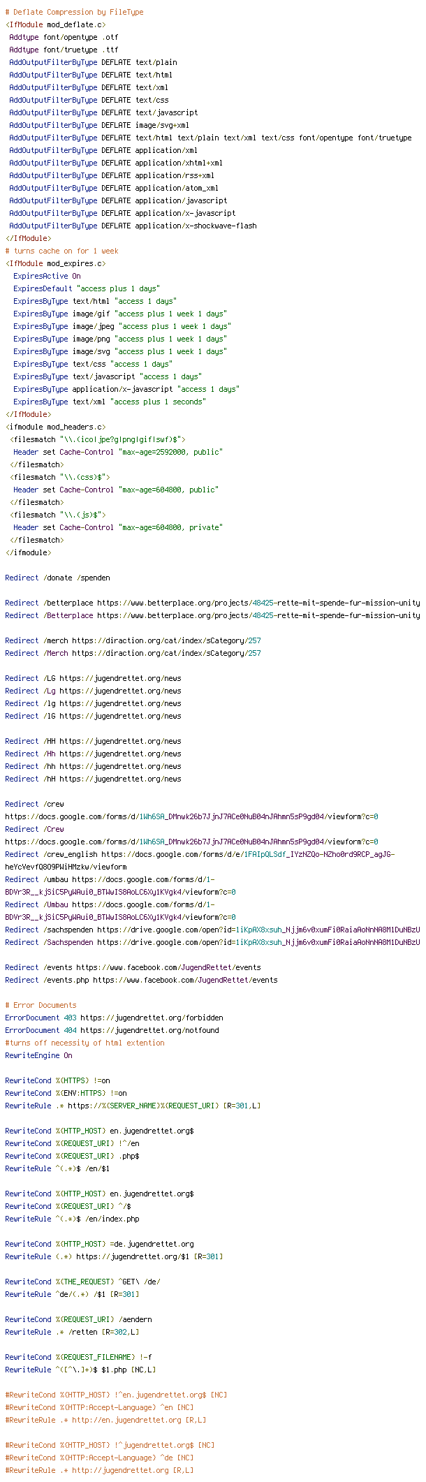Click the 'RewriteCond %{THE_REQUEST} ^GET\ /de/' line
Screen dimensions: 426x1482
(x=85, y=1282)
